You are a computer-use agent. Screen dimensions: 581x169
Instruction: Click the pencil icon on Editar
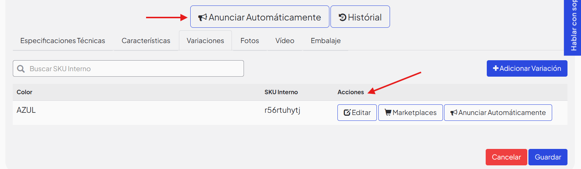pos(347,113)
